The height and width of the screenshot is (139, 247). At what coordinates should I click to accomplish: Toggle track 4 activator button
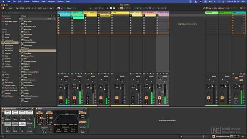pos(101,98)
